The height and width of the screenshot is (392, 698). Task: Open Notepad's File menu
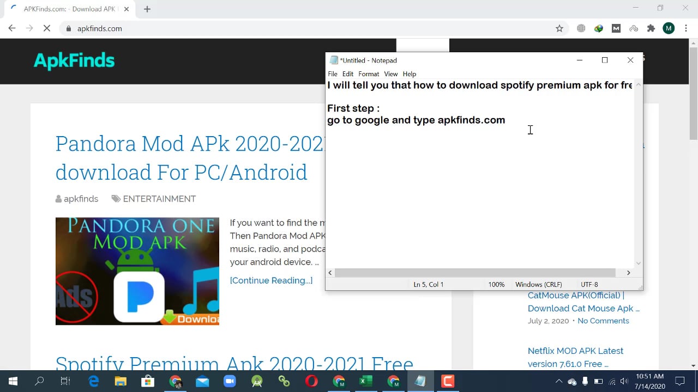(333, 74)
